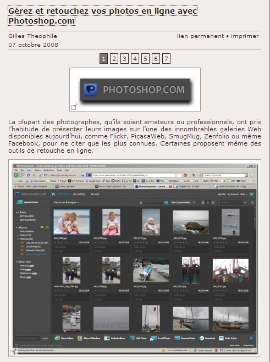This screenshot has height=362, width=270.
Task: Click the Embed Album icon
Action: point(107,338)
